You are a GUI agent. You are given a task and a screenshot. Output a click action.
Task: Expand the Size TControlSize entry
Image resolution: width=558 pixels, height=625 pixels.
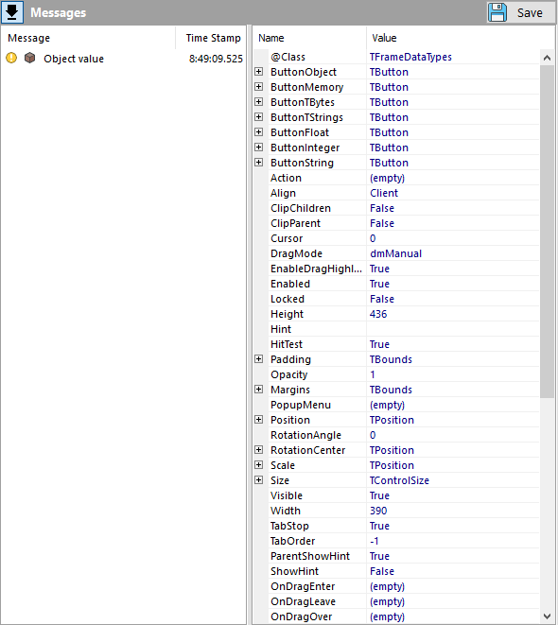coord(259,480)
